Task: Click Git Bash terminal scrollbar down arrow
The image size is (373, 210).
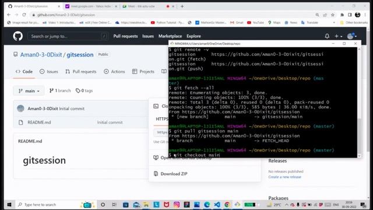Action: [359, 156]
